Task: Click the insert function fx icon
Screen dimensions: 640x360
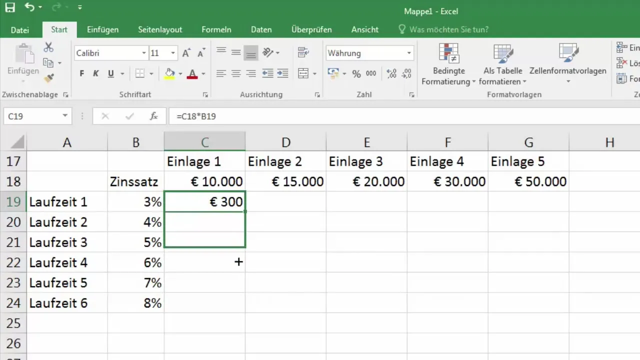Action: [154, 116]
